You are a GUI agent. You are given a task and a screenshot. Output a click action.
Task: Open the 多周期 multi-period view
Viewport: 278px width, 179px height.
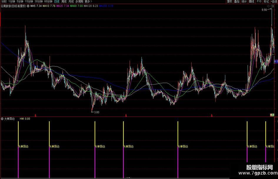(x=79, y=1)
